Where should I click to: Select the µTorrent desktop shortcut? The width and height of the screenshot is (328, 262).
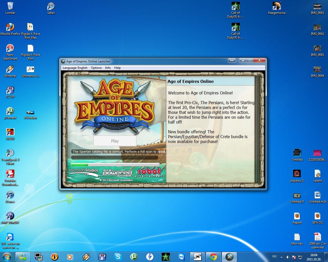(10, 113)
